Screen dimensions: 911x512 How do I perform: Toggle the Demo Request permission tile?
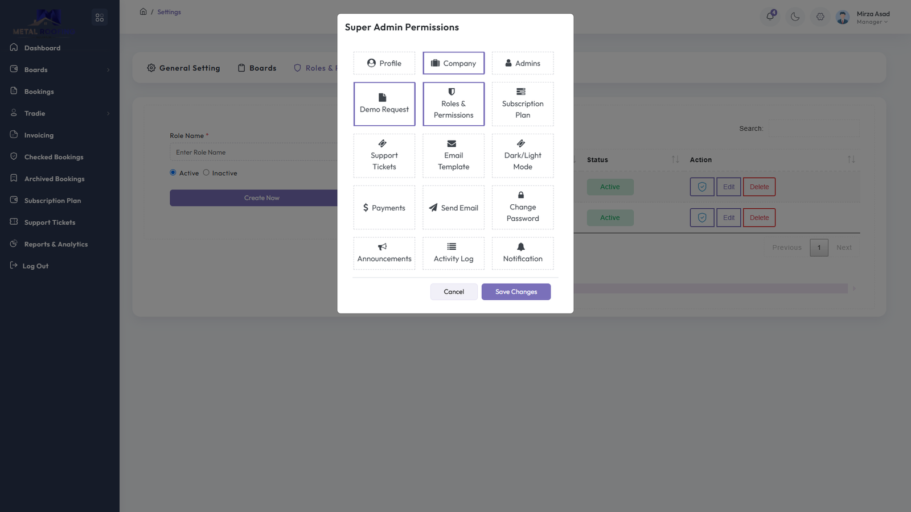[x=384, y=104]
